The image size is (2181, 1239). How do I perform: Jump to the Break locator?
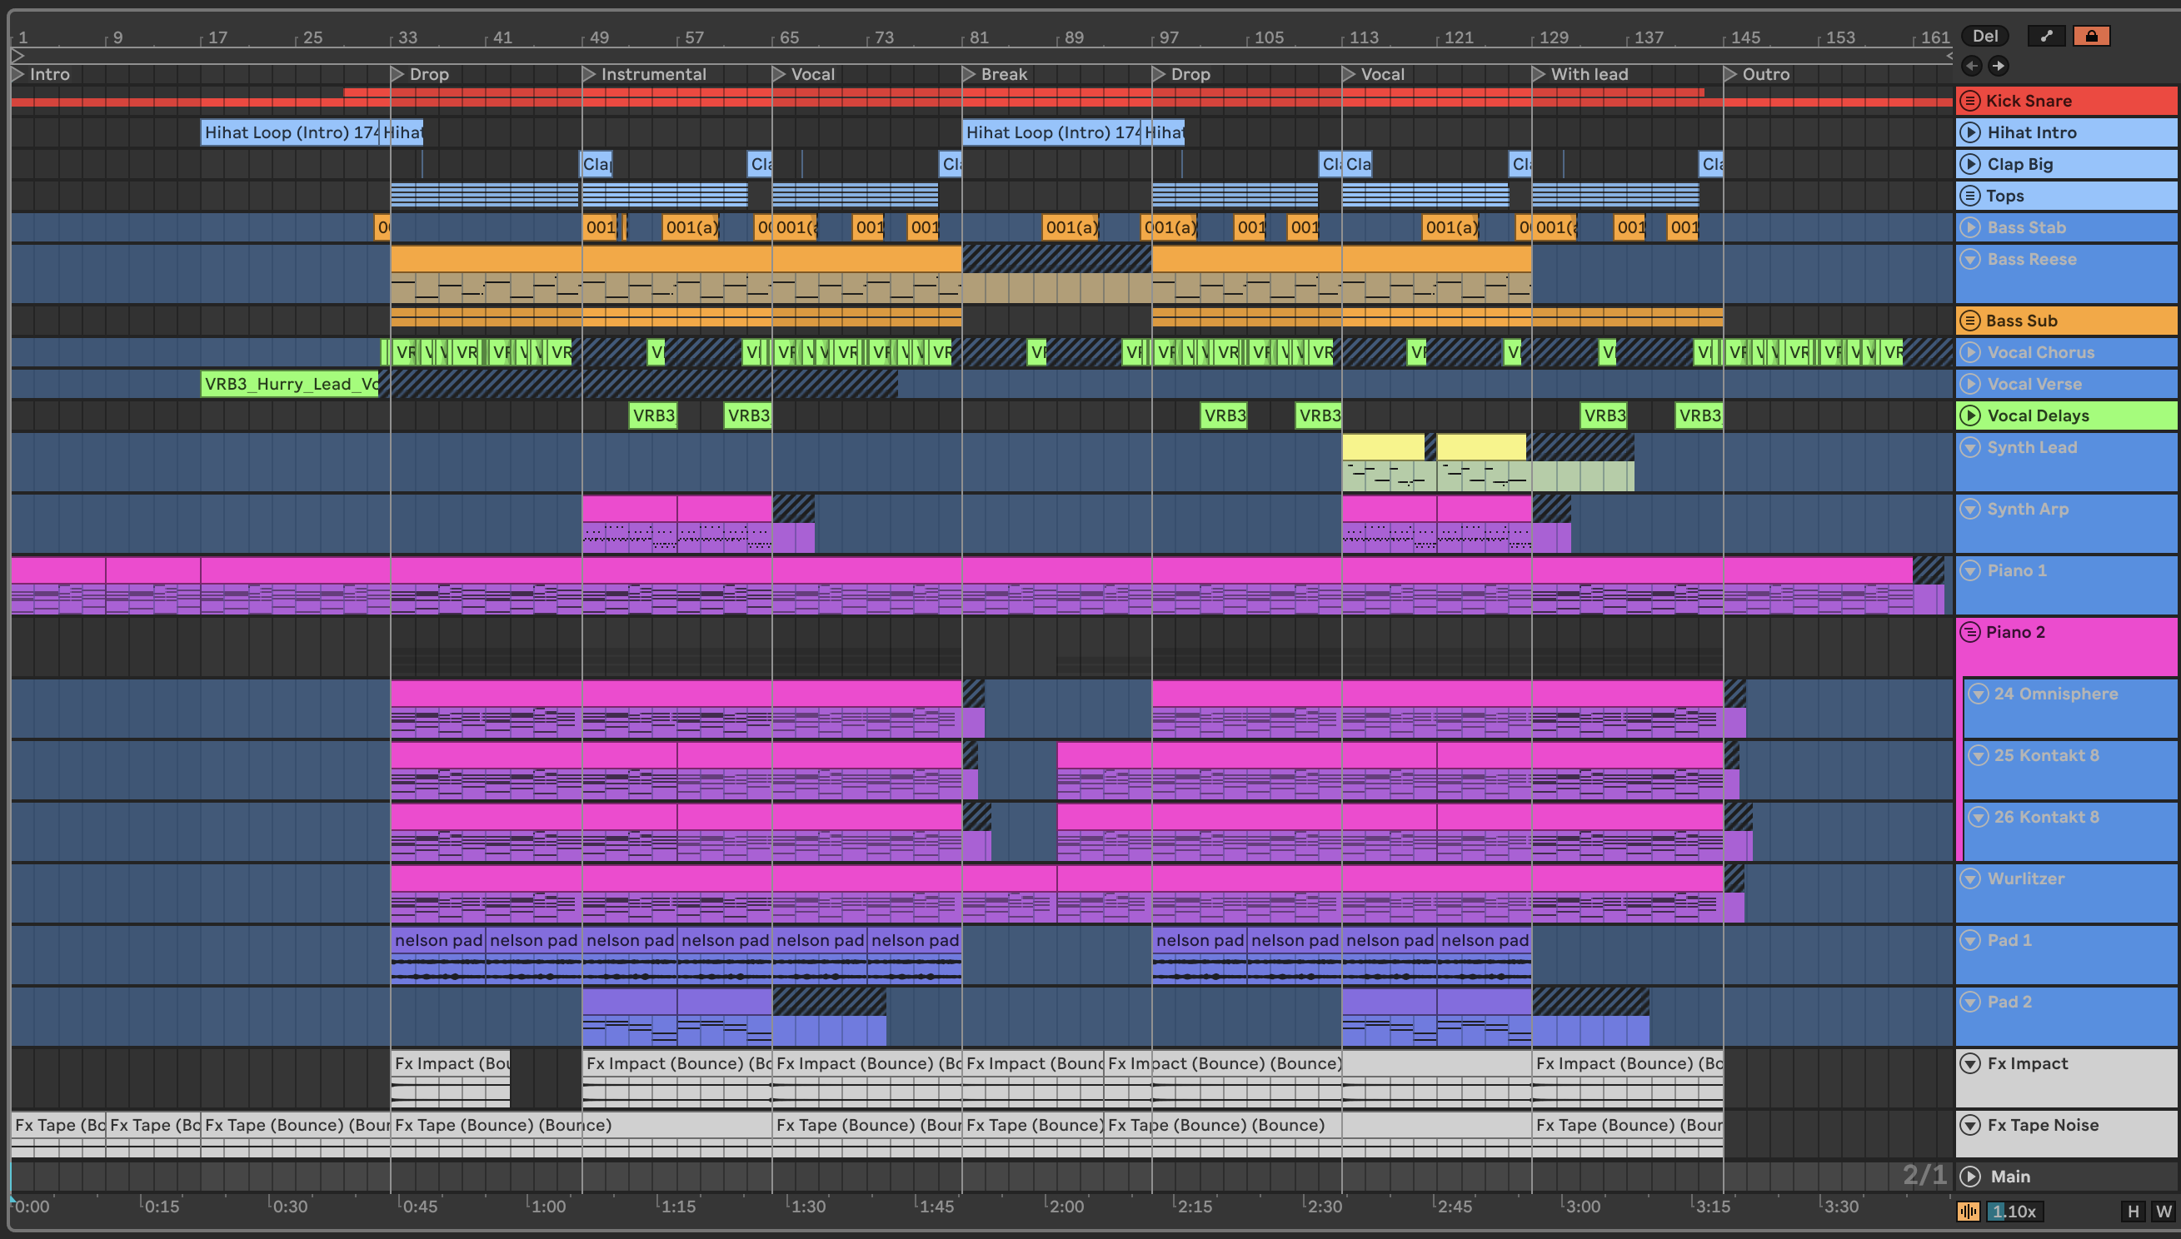click(969, 74)
